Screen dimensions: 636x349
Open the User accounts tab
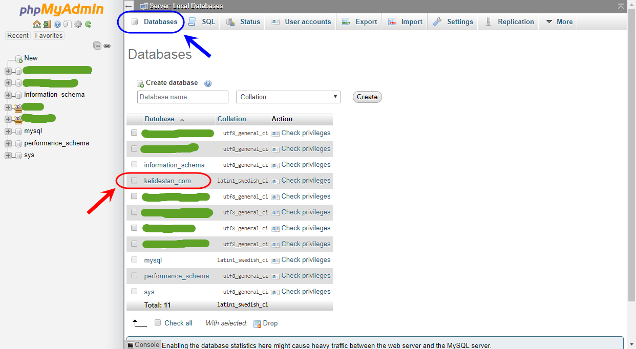point(302,21)
